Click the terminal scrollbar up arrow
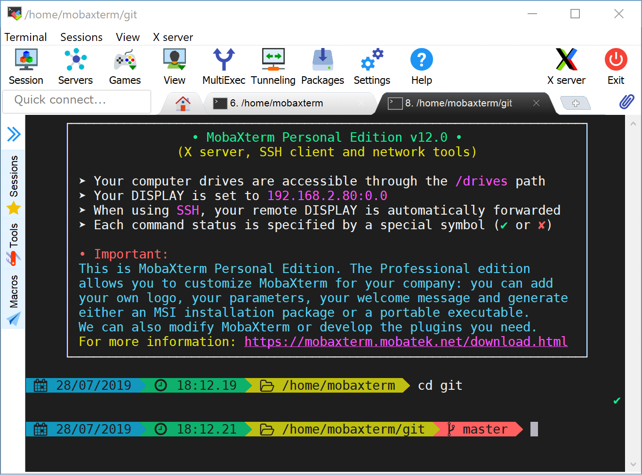The height and width of the screenshot is (475, 642). [633, 124]
